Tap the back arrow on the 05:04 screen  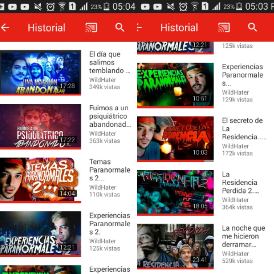[x=5, y=28]
